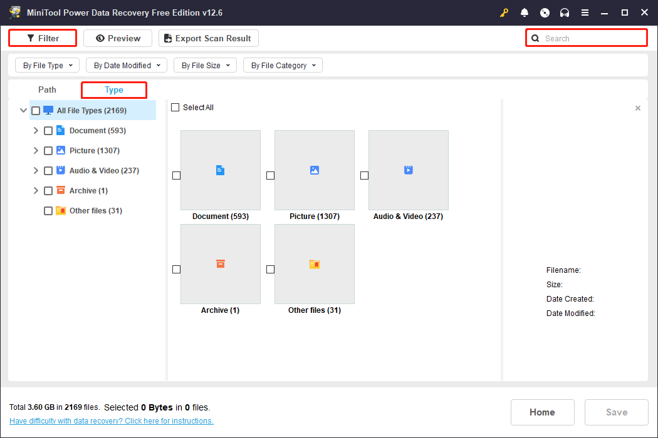The height and width of the screenshot is (438, 658).
Task: Click the MiniTool Power Data Recovery logo
Action: (15, 12)
